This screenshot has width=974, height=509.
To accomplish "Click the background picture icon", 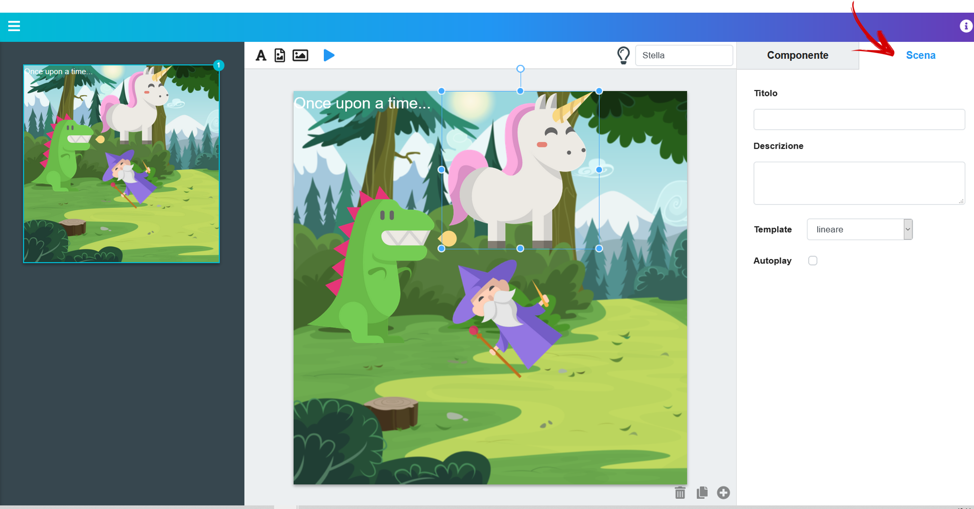I will pos(300,56).
